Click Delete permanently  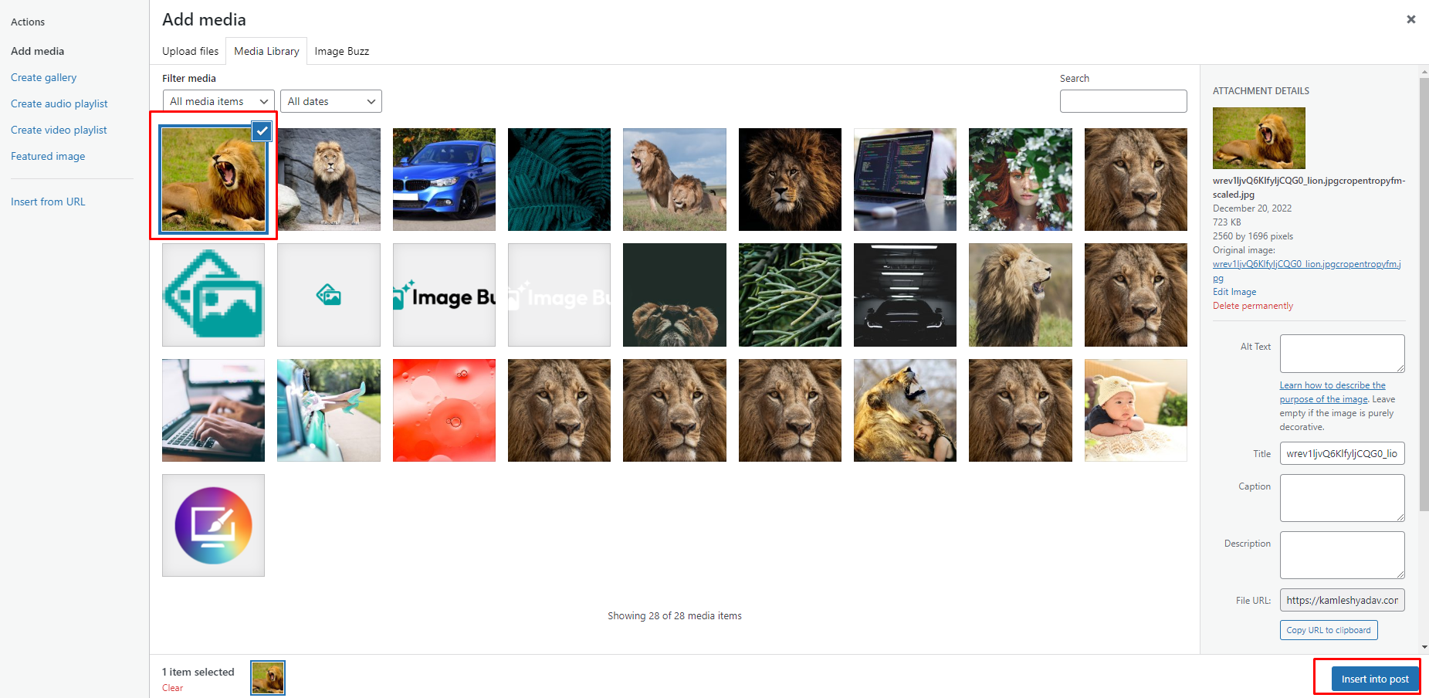coord(1252,305)
